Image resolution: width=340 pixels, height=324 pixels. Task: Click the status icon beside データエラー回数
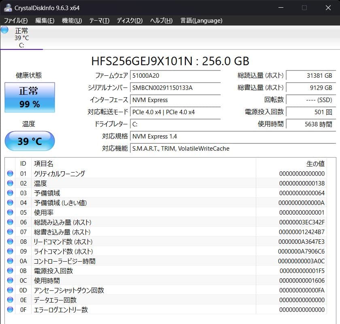coord(10,300)
